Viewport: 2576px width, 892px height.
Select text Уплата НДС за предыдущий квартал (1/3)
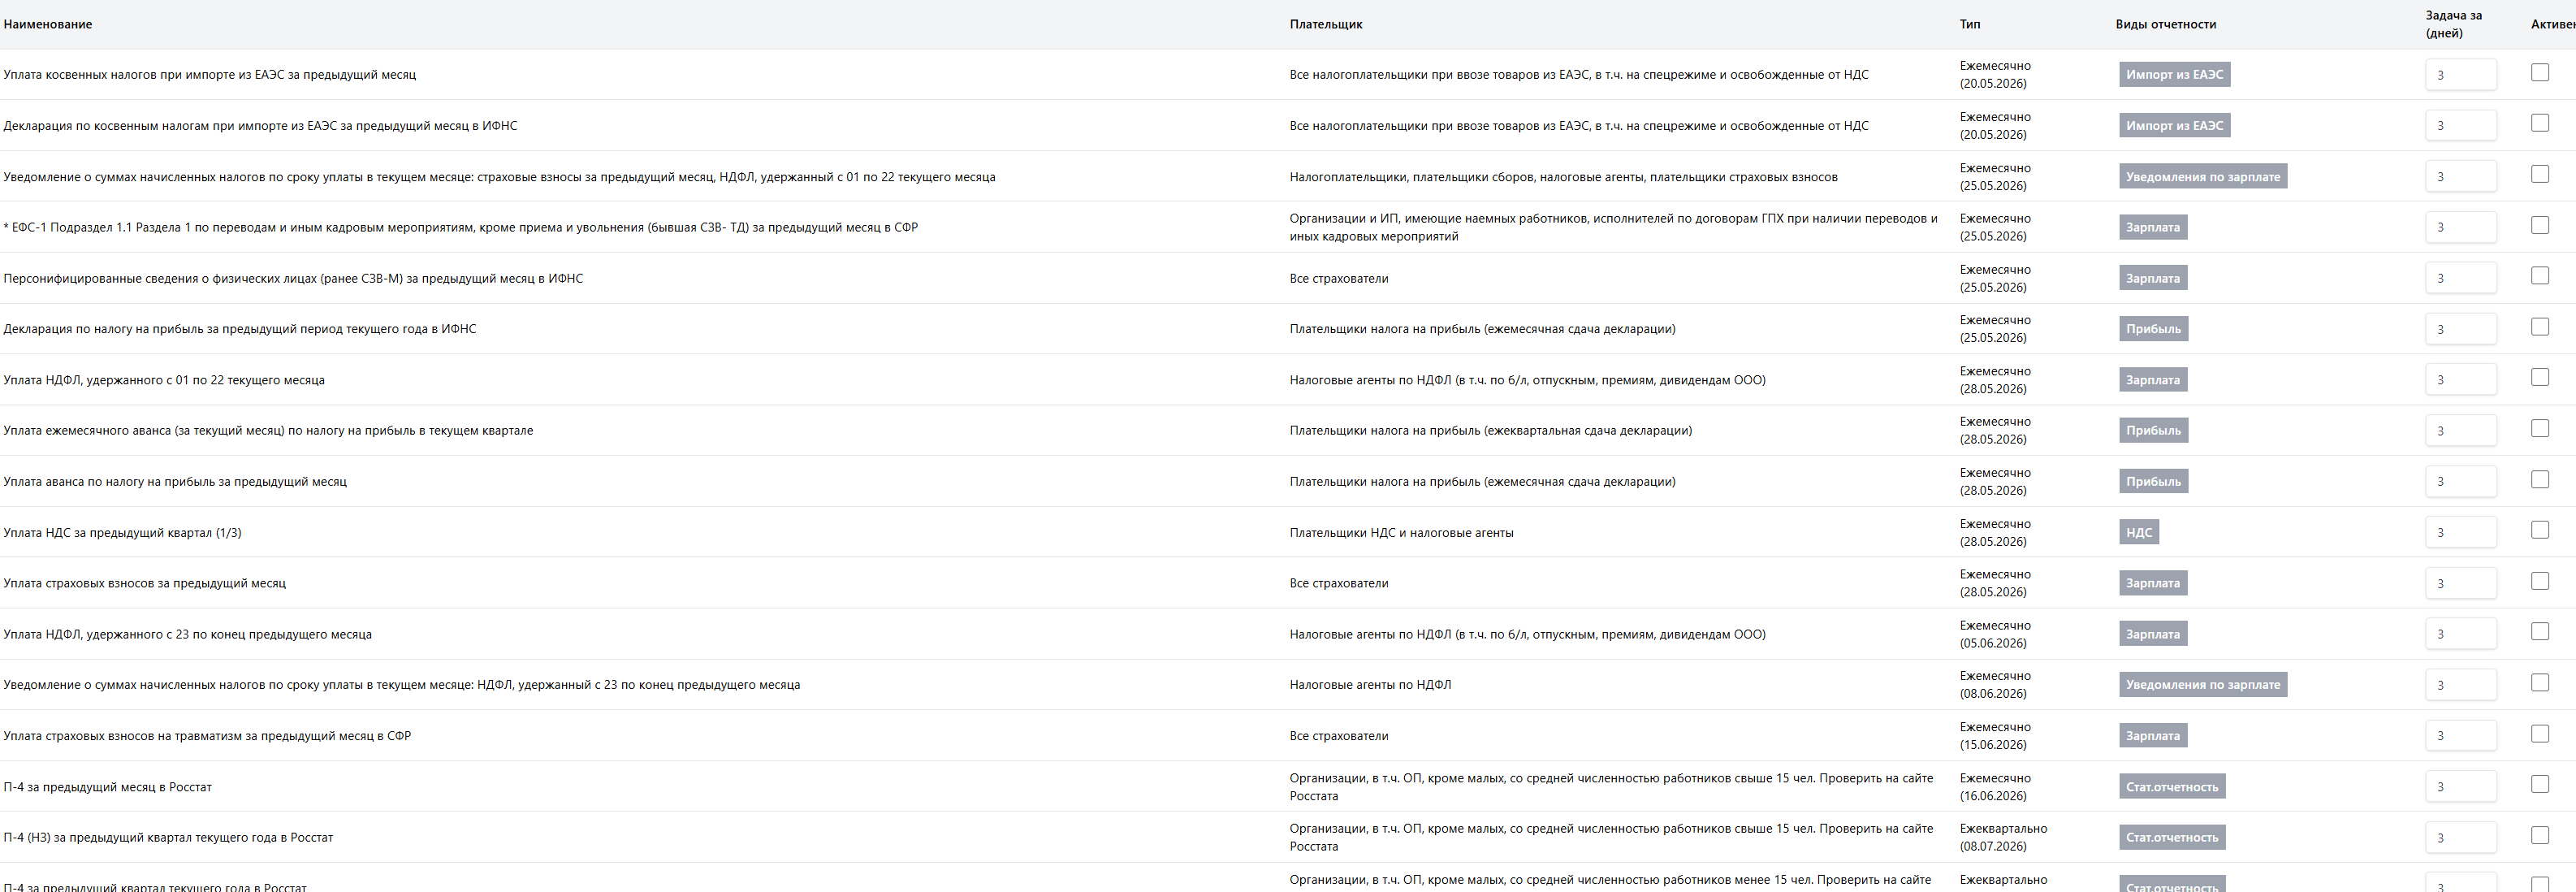[x=122, y=533]
